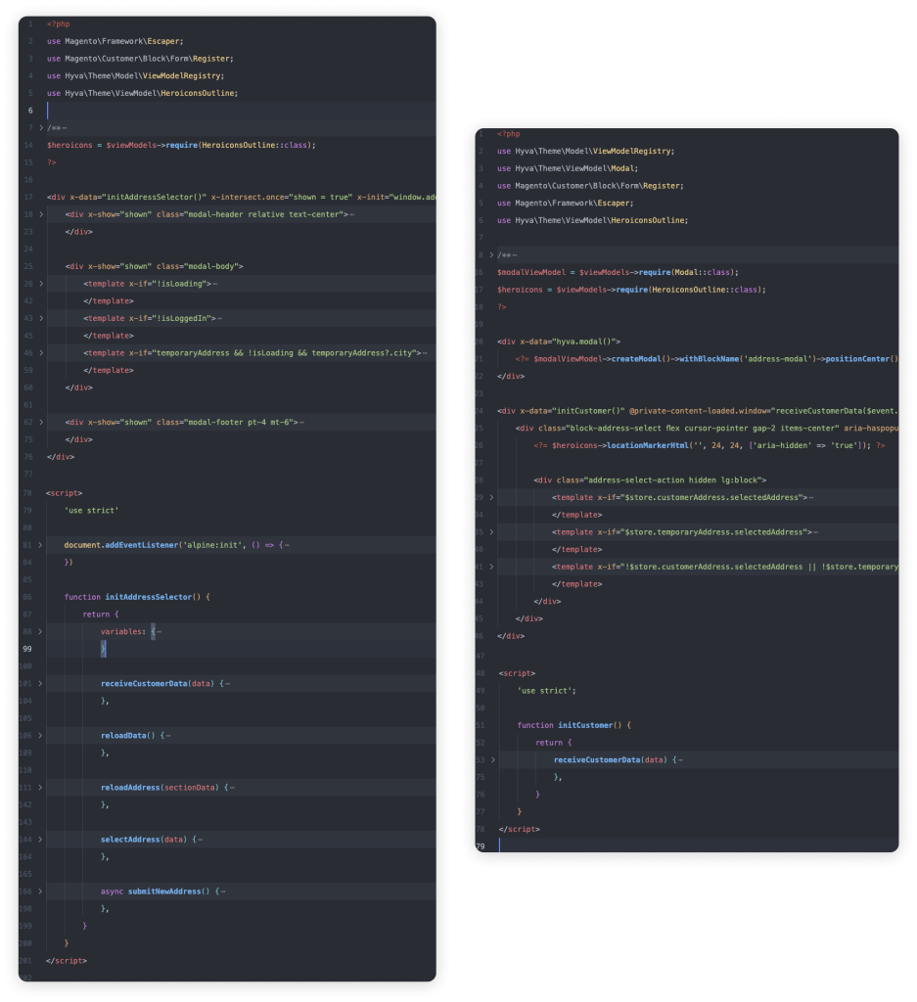The height and width of the screenshot is (1002, 917).
Task: Toggle the fold arrow beside variables:
Action: (40, 631)
